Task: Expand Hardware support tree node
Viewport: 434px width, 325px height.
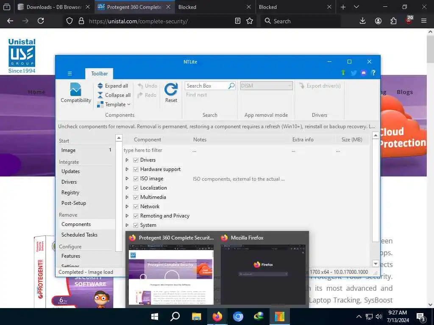Action: pos(127,169)
